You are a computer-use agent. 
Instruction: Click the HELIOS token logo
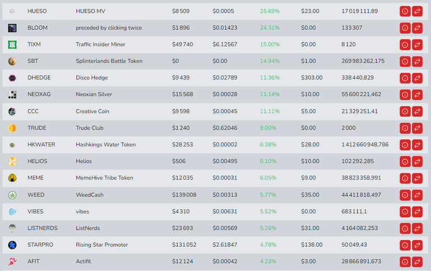point(12,162)
